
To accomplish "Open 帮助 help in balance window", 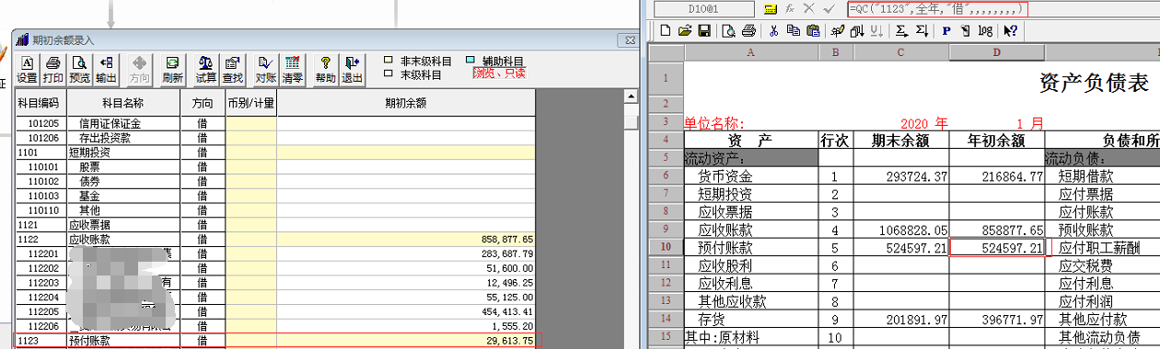I will [326, 70].
